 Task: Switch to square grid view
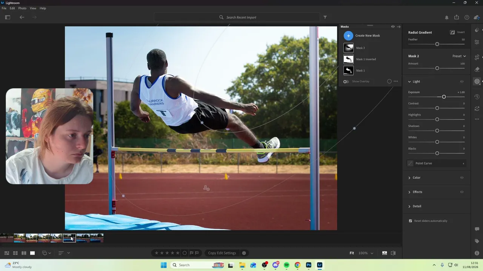pos(15,253)
